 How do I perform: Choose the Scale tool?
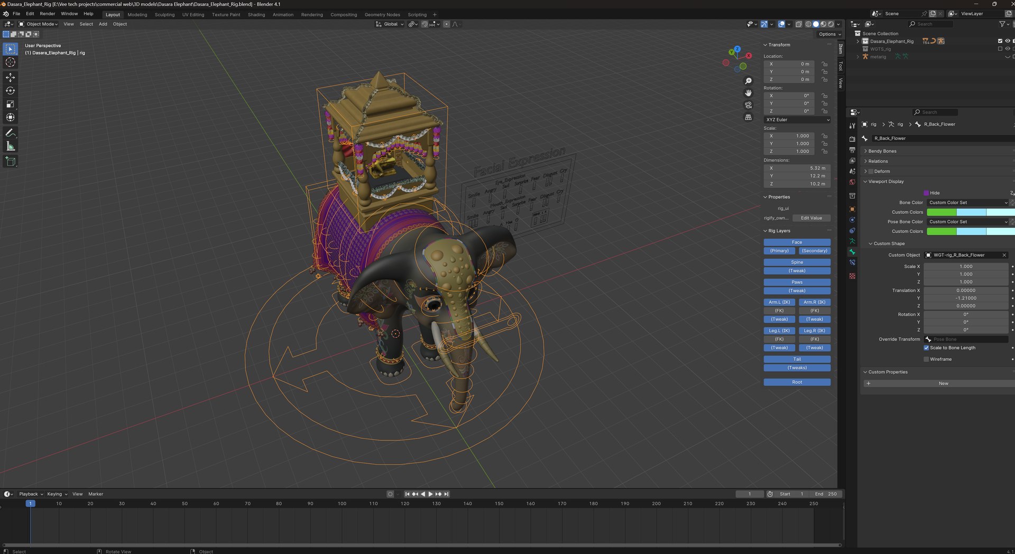pos(10,104)
